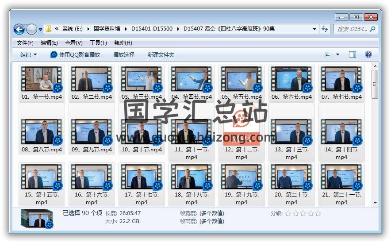The width and height of the screenshot is (391, 243).
Task: Click the details pane stacked videos thumbnail
Action: [x=37, y=219]
